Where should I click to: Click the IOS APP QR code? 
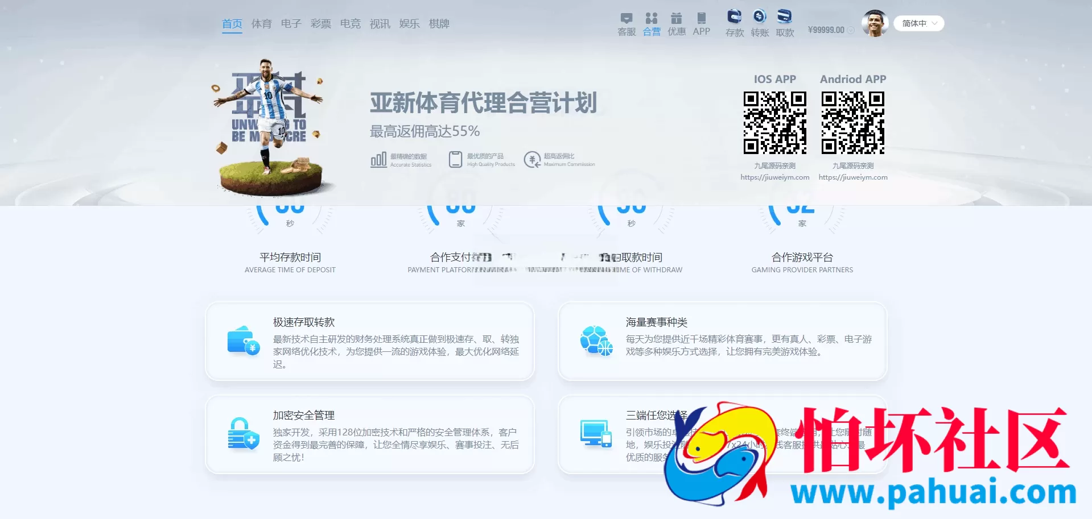coord(775,123)
